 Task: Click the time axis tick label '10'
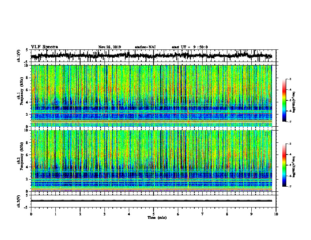click(x=276, y=214)
